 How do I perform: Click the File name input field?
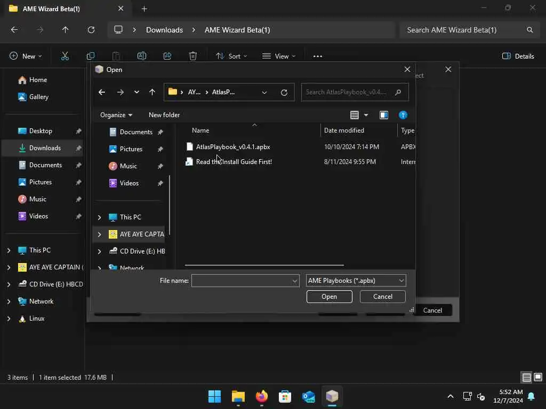pos(242,281)
